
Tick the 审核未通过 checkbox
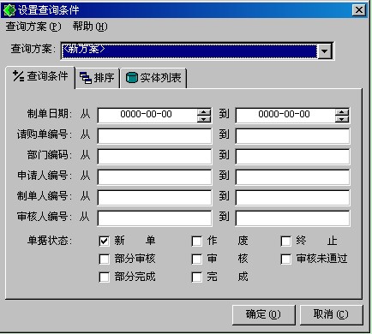click(x=286, y=259)
